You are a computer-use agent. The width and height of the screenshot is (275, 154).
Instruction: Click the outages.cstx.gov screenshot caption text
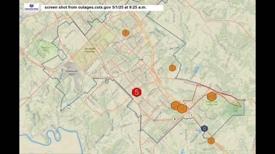click(x=95, y=7)
